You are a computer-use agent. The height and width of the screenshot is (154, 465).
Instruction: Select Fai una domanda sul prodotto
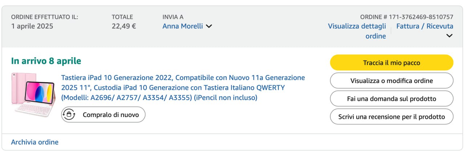coord(391,99)
